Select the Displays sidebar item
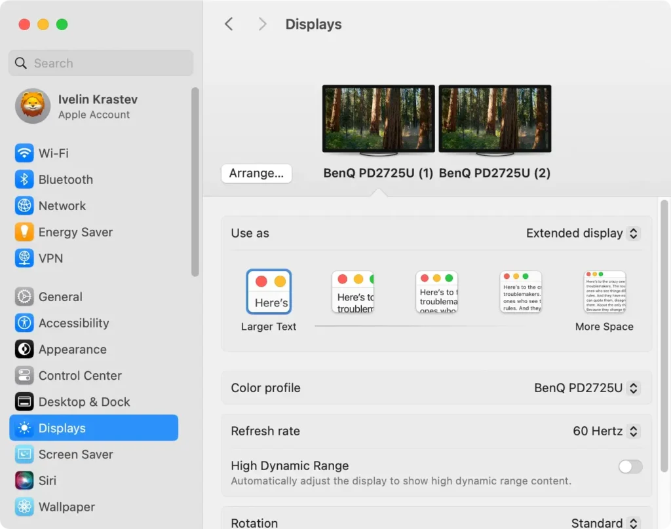 tap(94, 428)
